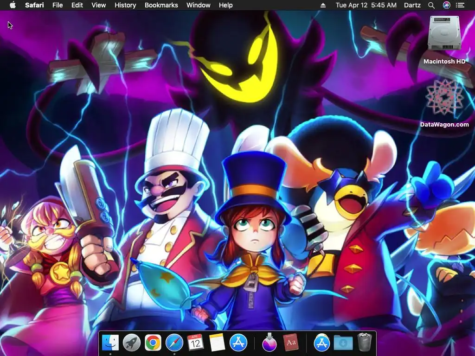
Task: Open the Downloads folder in Dock
Action: pos(343,343)
